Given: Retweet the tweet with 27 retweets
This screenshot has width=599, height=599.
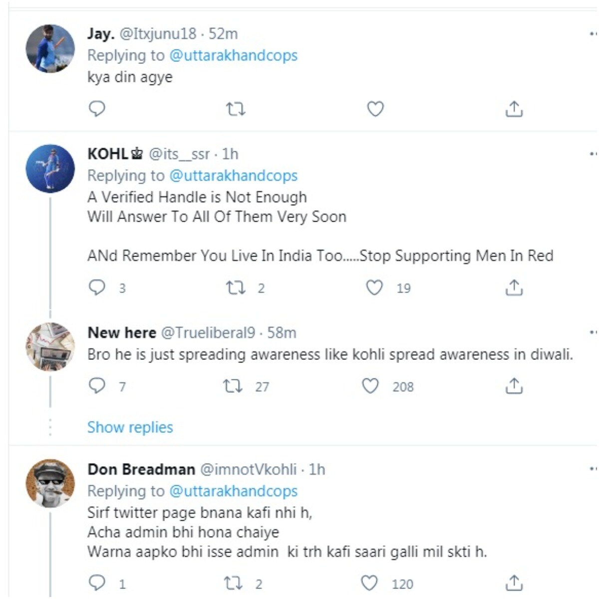Looking at the screenshot, I should [x=233, y=386].
